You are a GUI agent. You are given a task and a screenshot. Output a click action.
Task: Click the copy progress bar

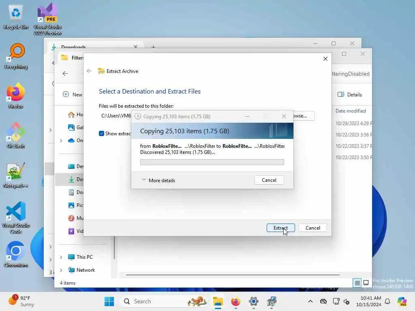click(212, 162)
